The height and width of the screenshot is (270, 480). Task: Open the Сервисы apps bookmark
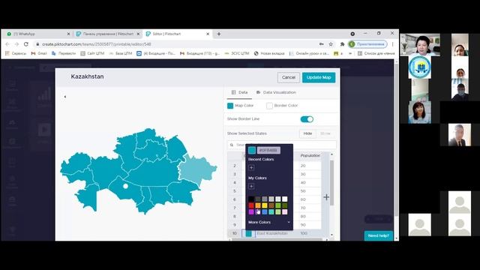[x=16, y=53]
